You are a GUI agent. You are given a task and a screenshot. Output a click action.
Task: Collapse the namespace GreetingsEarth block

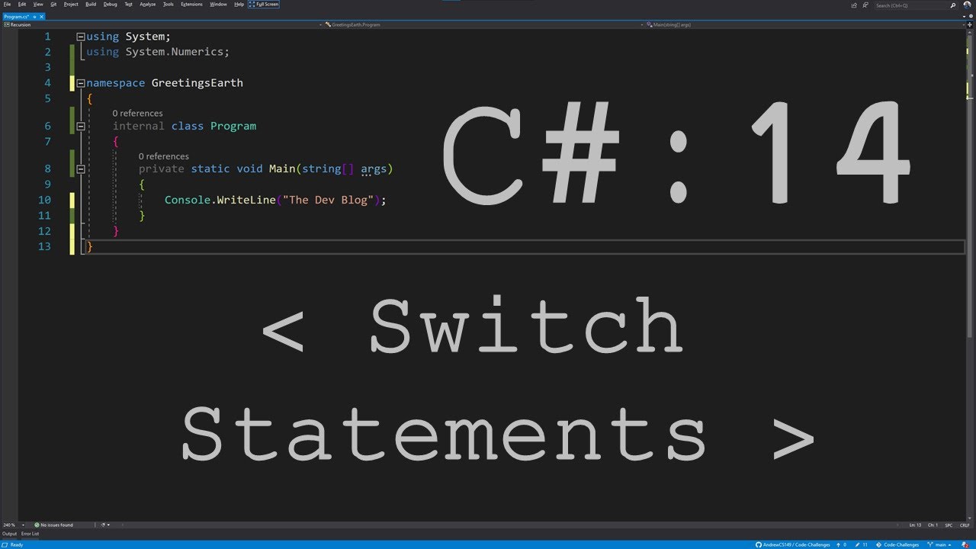[x=80, y=83]
